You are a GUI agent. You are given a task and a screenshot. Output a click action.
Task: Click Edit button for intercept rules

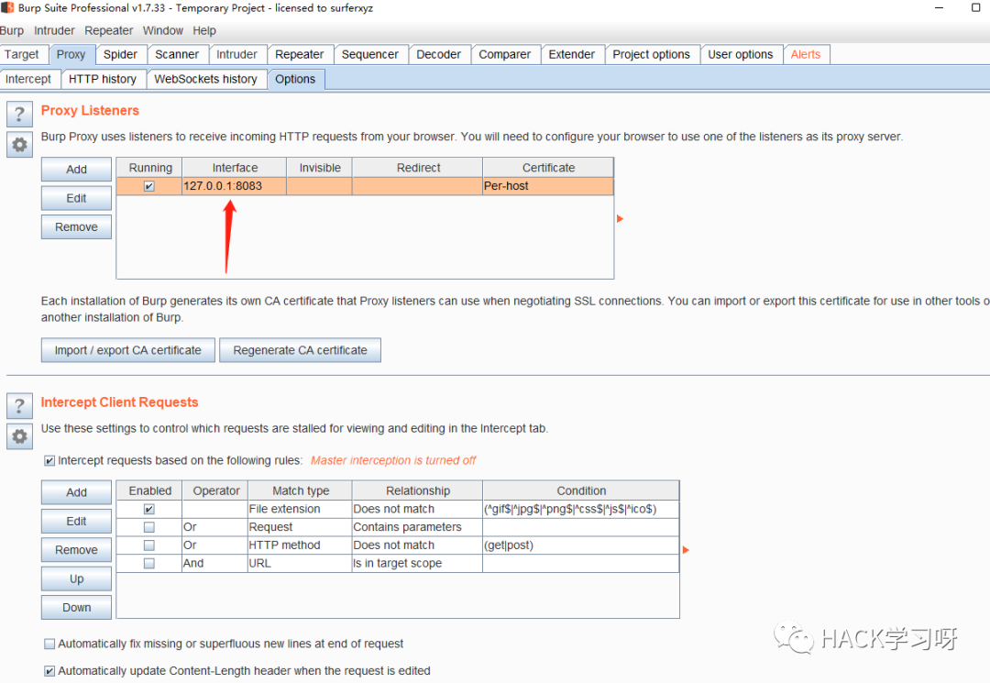pyautogui.click(x=76, y=522)
